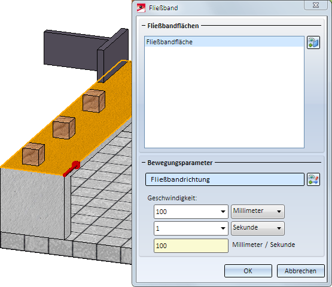This screenshot has height=287, width=332.
Task: Click the Bewegungsparameter section heading
Action: tap(180, 163)
